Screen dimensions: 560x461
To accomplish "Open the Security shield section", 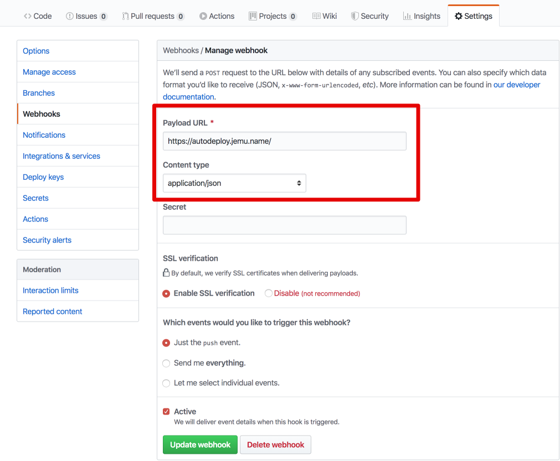I will [356, 15].
